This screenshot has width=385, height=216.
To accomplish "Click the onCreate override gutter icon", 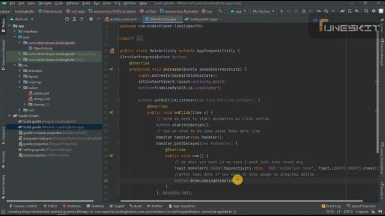I will [x=111, y=70].
